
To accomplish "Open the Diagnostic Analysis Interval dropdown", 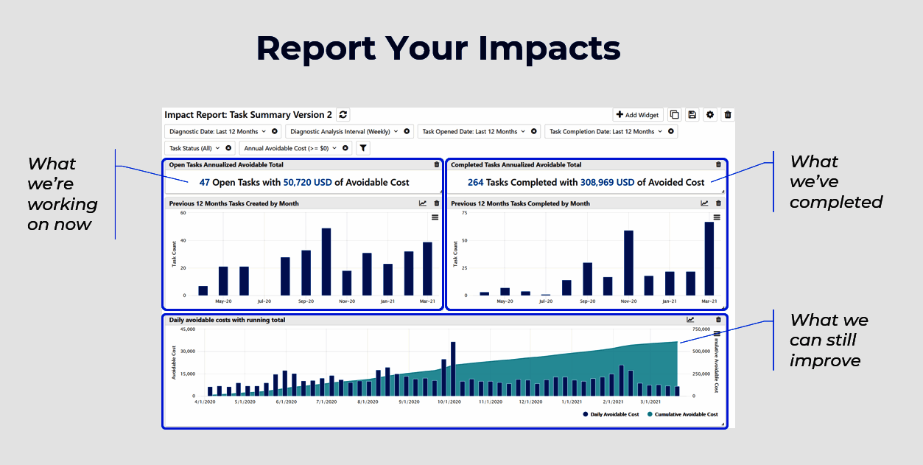I will (x=396, y=131).
